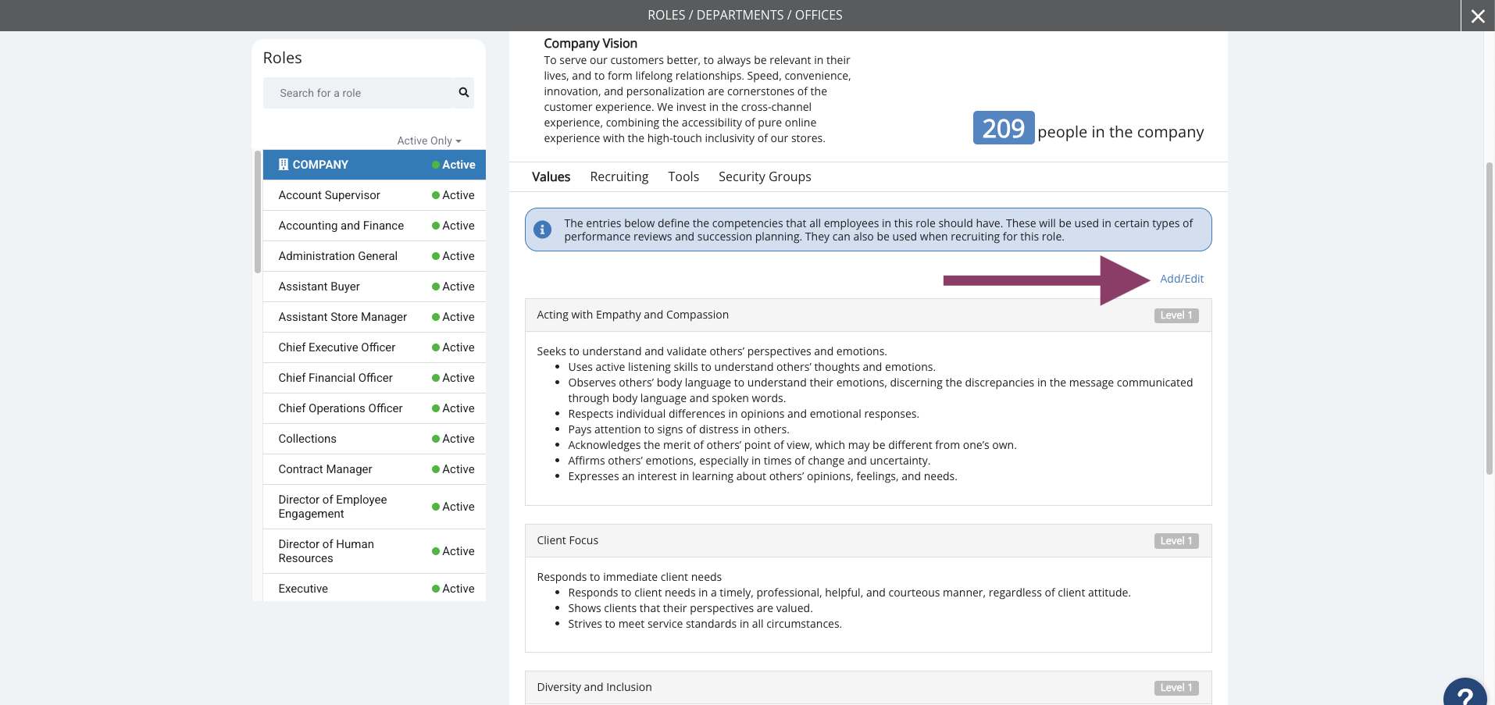Switch to the Tools tab
The width and height of the screenshot is (1495, 705).
(x=683, y=176)
